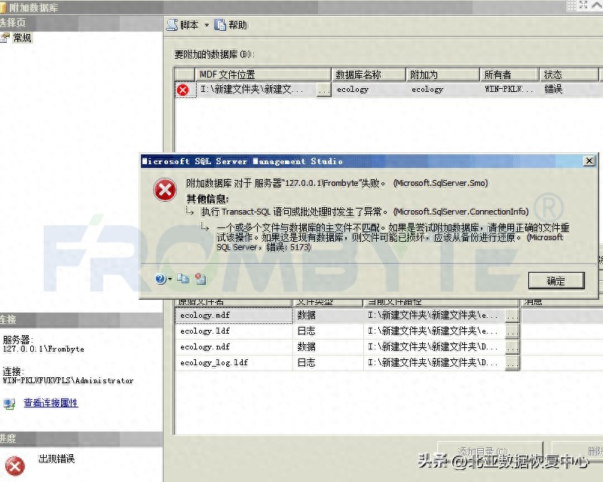Click the large red error icon in dialog
The width and height of the screenshot is (603, 482).
coord(165,190)
